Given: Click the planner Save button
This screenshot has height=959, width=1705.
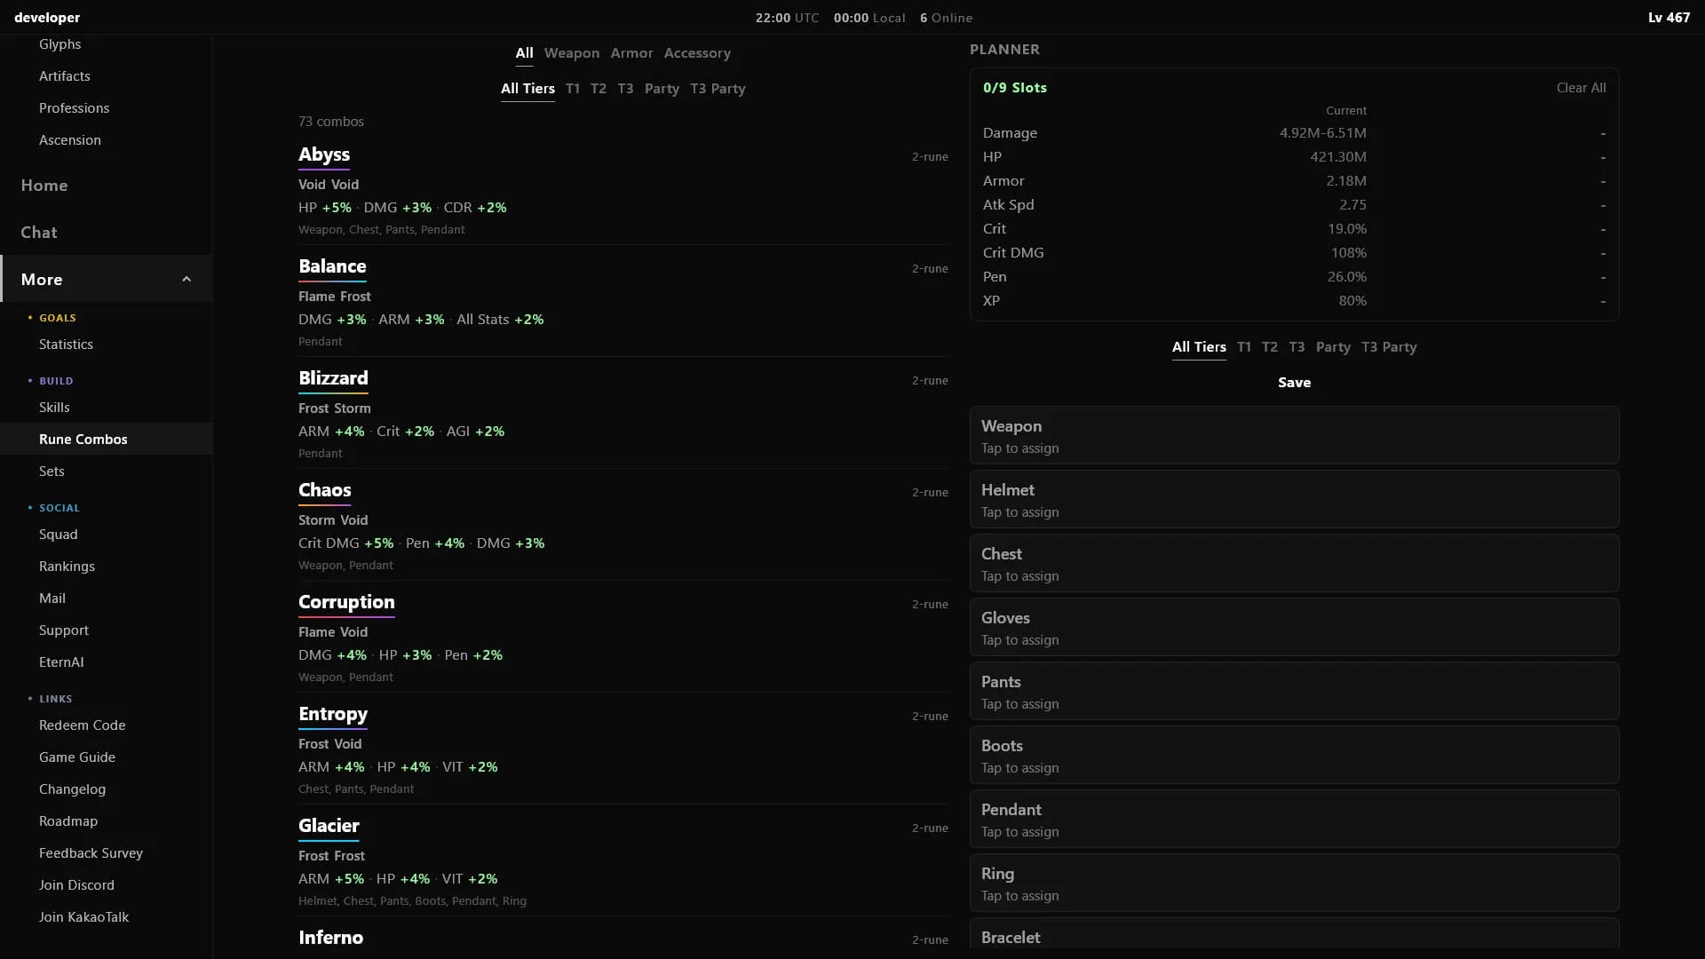Looking at the screenshot, I should [x=1294, y=383].
